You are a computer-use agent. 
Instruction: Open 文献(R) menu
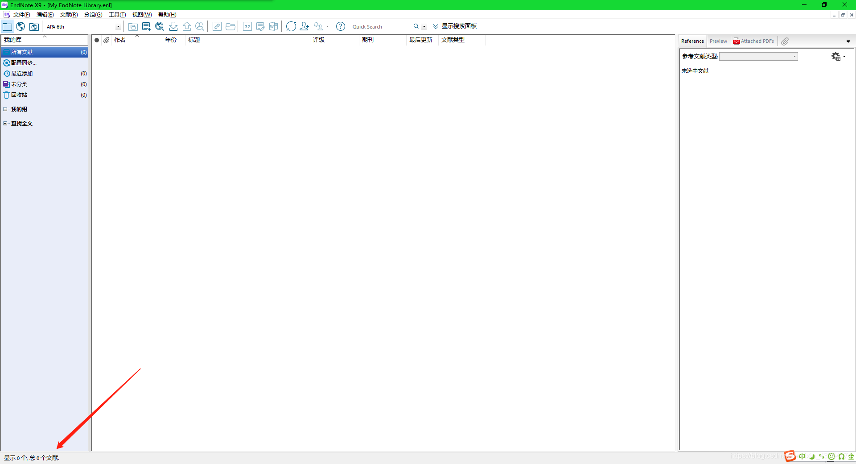click(x=69, y=15)
